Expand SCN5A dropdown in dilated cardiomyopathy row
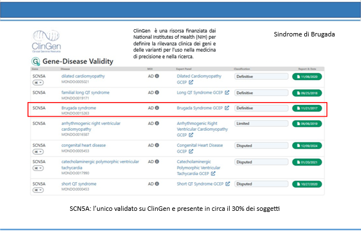Screen dimensions: 361x240 [38, 82]
